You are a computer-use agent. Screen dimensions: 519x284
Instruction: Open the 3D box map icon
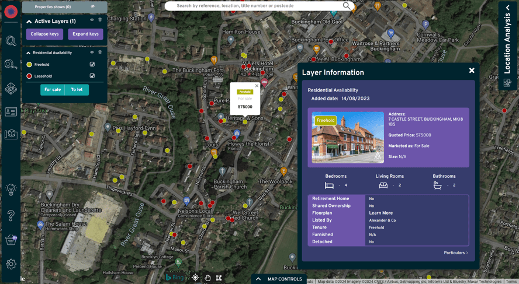pyautogui.click(x=11, y=134)
